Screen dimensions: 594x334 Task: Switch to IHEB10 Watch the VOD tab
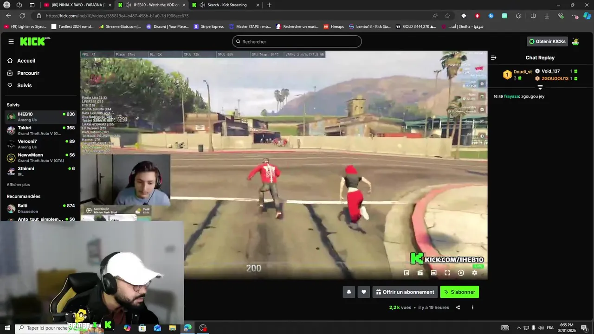152,5
